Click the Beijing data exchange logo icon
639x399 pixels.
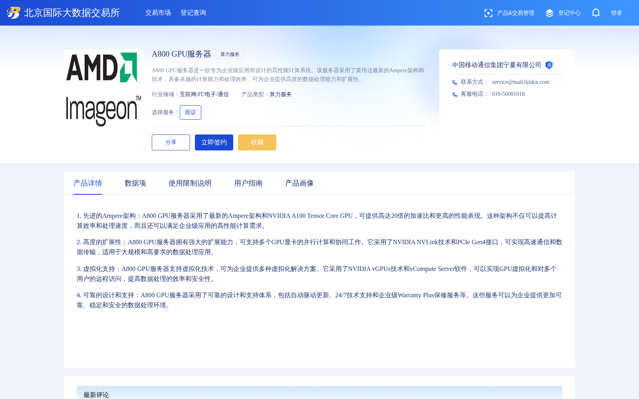tap(14, 13)
